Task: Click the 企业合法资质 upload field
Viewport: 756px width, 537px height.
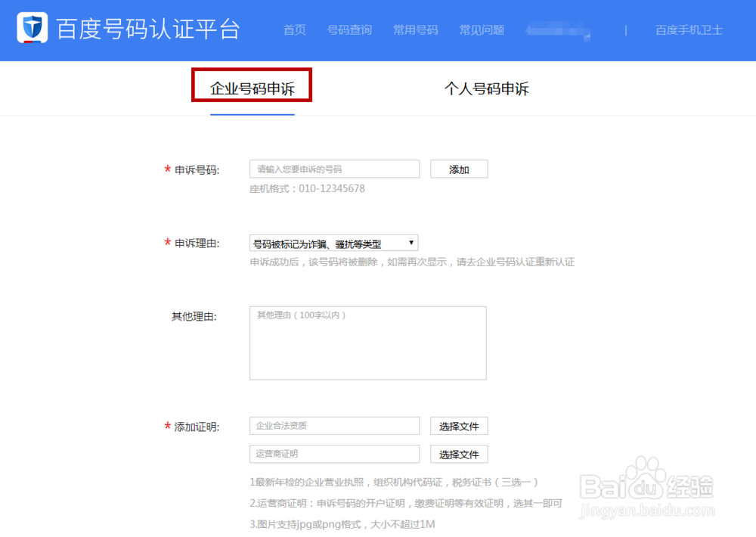Action: [x=334, y=426]
